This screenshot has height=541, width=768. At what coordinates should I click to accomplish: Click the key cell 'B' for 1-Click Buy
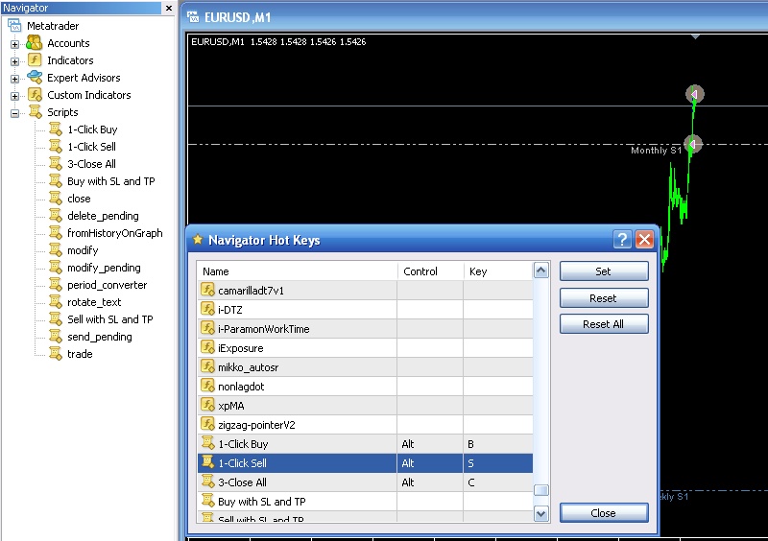click(x=497, y=443)
